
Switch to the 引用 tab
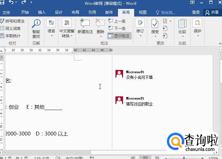[92, 12]
